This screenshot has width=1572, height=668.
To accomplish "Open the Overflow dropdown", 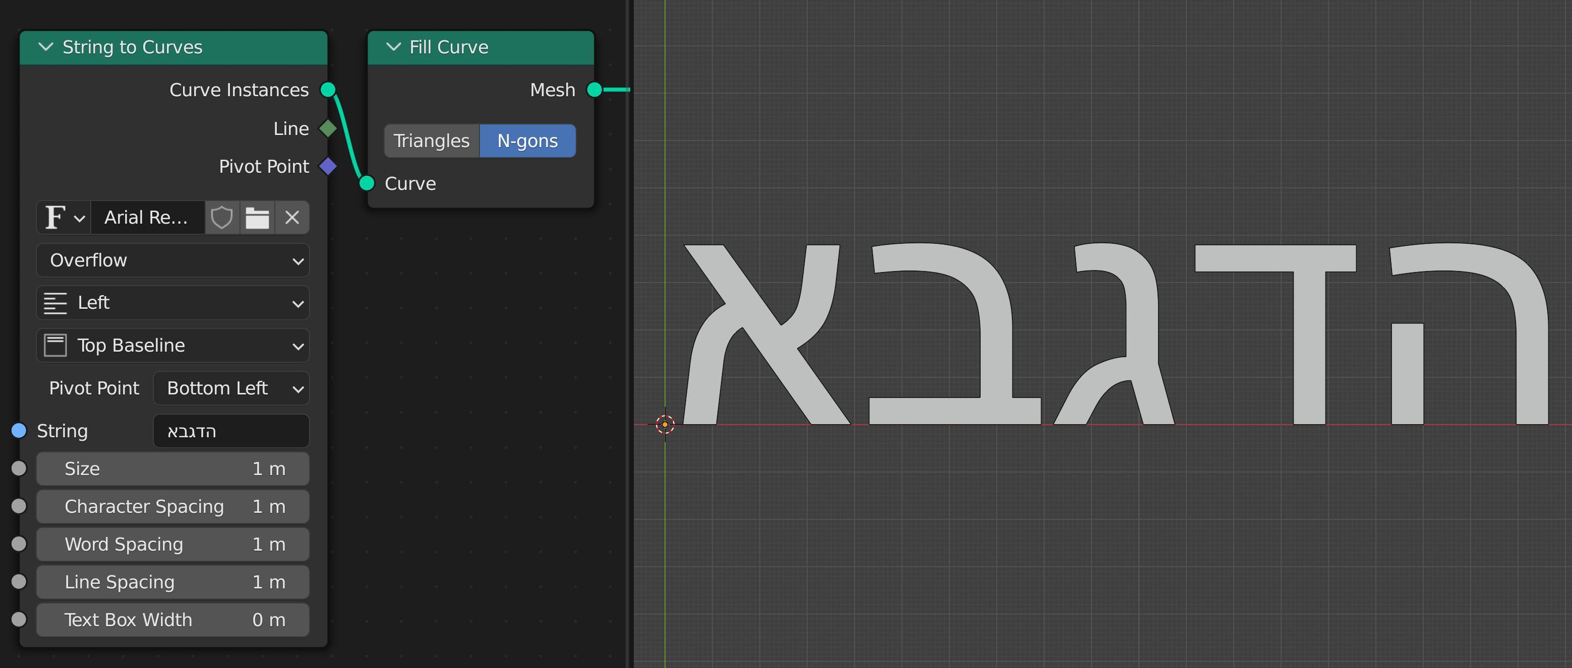I will pos(173,260).
